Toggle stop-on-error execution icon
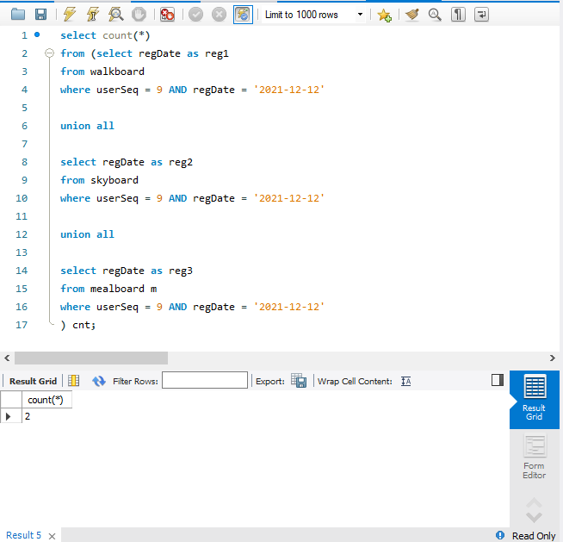Viewport: 563px width, 542px height. point(167,15)
